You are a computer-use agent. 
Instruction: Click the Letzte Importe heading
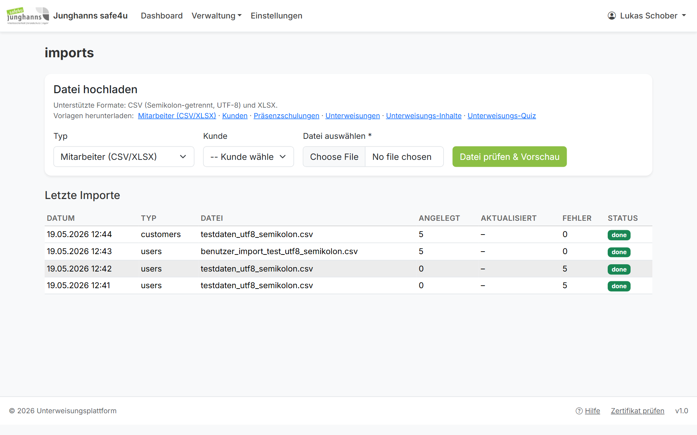pos(82,195)
